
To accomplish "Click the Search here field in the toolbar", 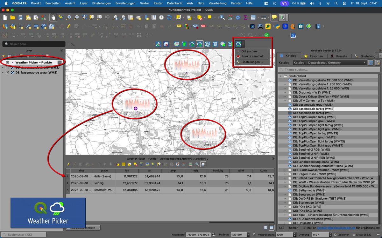I will [33, 44].
